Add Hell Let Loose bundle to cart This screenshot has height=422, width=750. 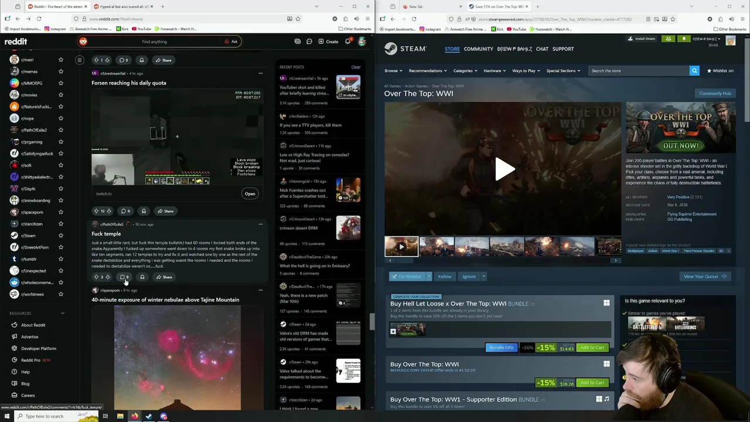(592, 348)
